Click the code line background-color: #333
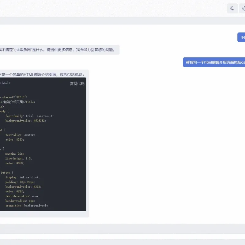245x245 pixels. coord(23,187)
